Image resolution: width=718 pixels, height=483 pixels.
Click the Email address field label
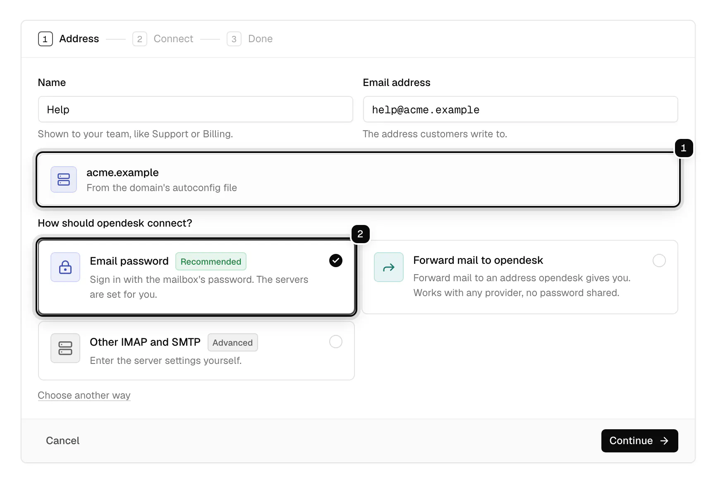(397, 83)
